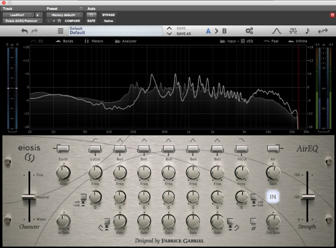Open the Preset menu circle arrow
Screen dimensions: 336x248
[81, 9]
